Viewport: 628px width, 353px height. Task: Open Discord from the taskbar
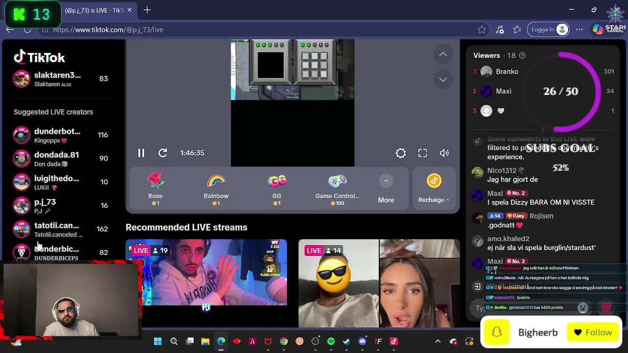point(362,341)
